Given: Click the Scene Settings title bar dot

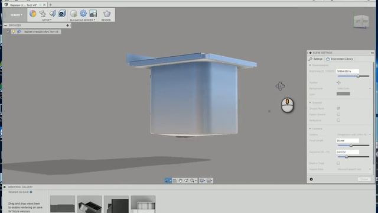Looking at the screenshot, I should pos(310,53).
